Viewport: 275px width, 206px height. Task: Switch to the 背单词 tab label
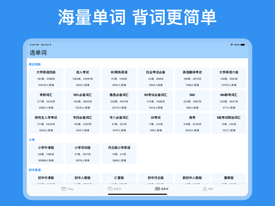point(117,189)
